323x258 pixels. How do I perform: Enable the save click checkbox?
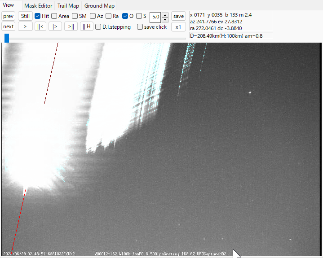[x=140, y=27]
